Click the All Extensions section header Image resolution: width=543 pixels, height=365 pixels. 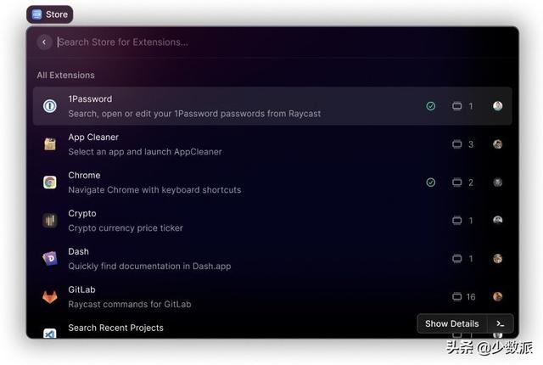pos(65,76)
